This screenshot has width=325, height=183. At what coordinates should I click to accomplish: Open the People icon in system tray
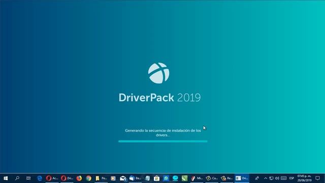(x=257, y=178)
